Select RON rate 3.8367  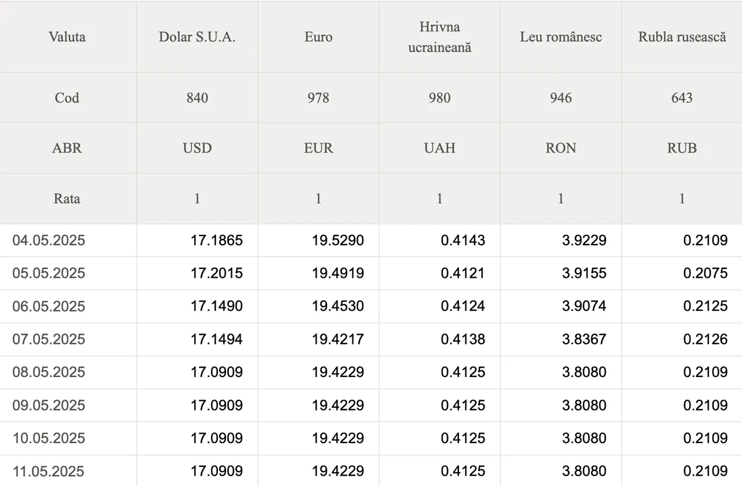[584, 339]
